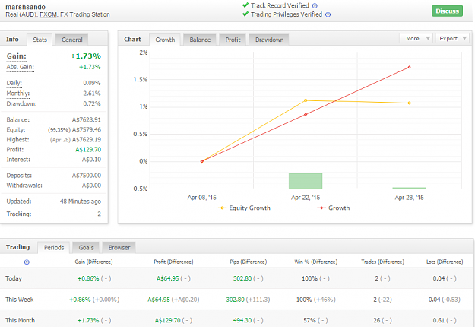Click the Today gain +0.86% cell
This screenshot has width=475, height=327.
[94, 278]
